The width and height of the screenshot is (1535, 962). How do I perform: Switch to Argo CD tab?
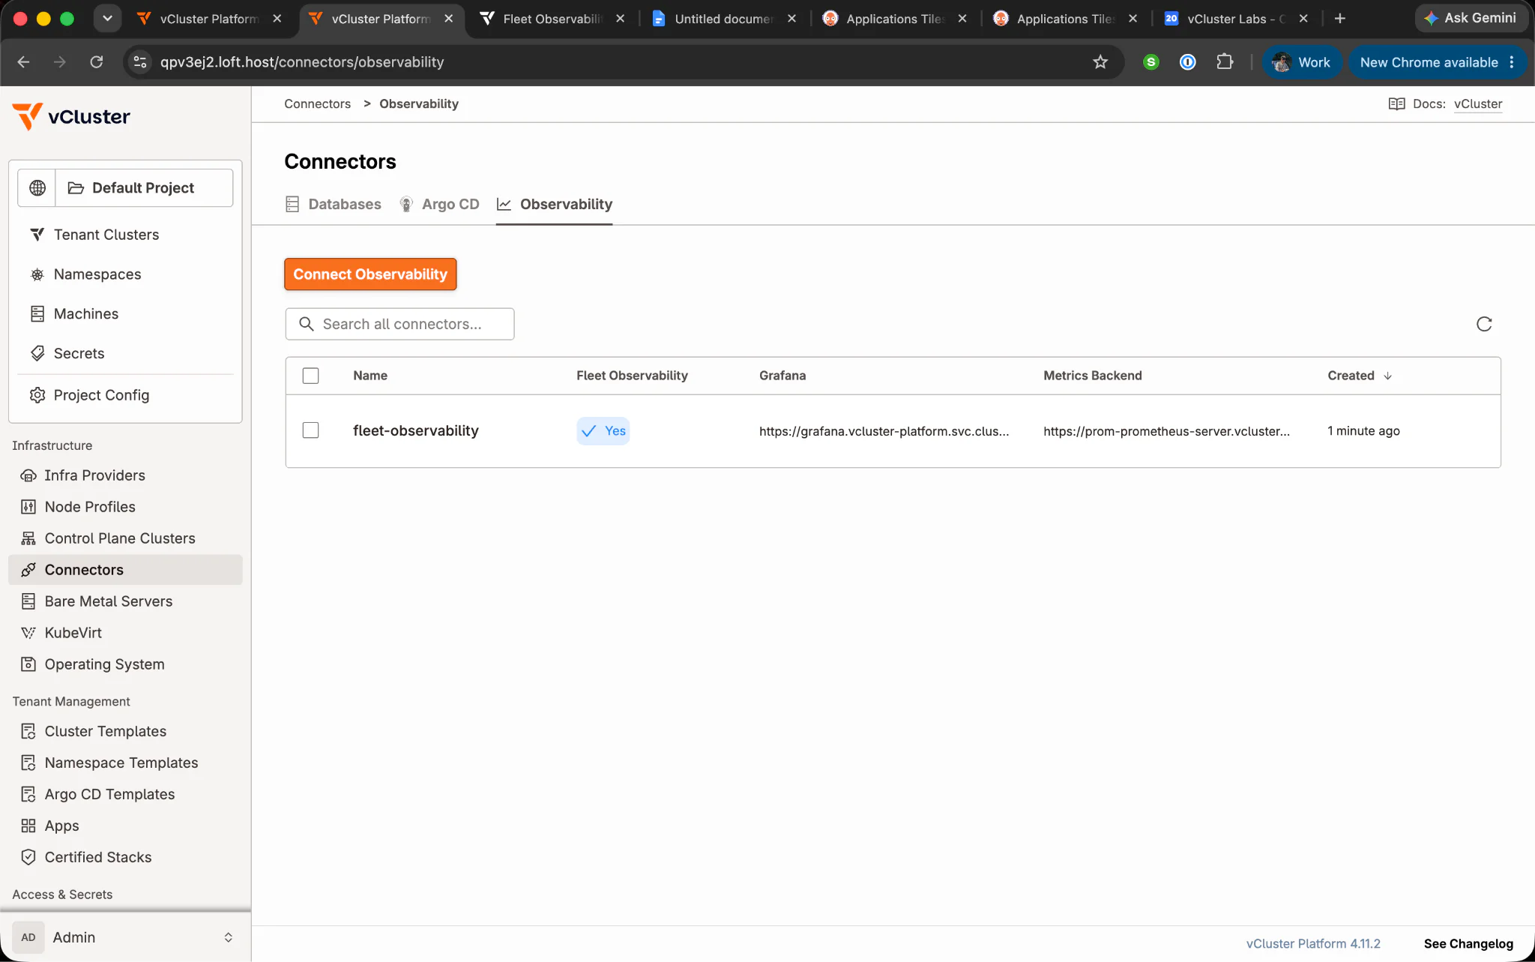coord(439,204)
